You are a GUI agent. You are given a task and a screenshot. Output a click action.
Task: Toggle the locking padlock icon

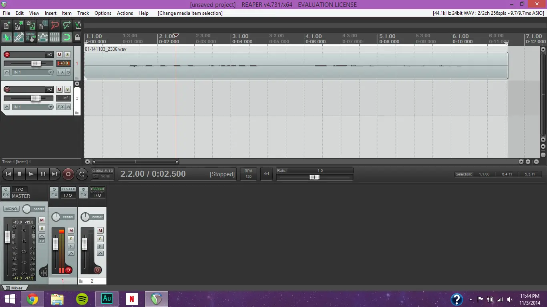pos(77,38)
